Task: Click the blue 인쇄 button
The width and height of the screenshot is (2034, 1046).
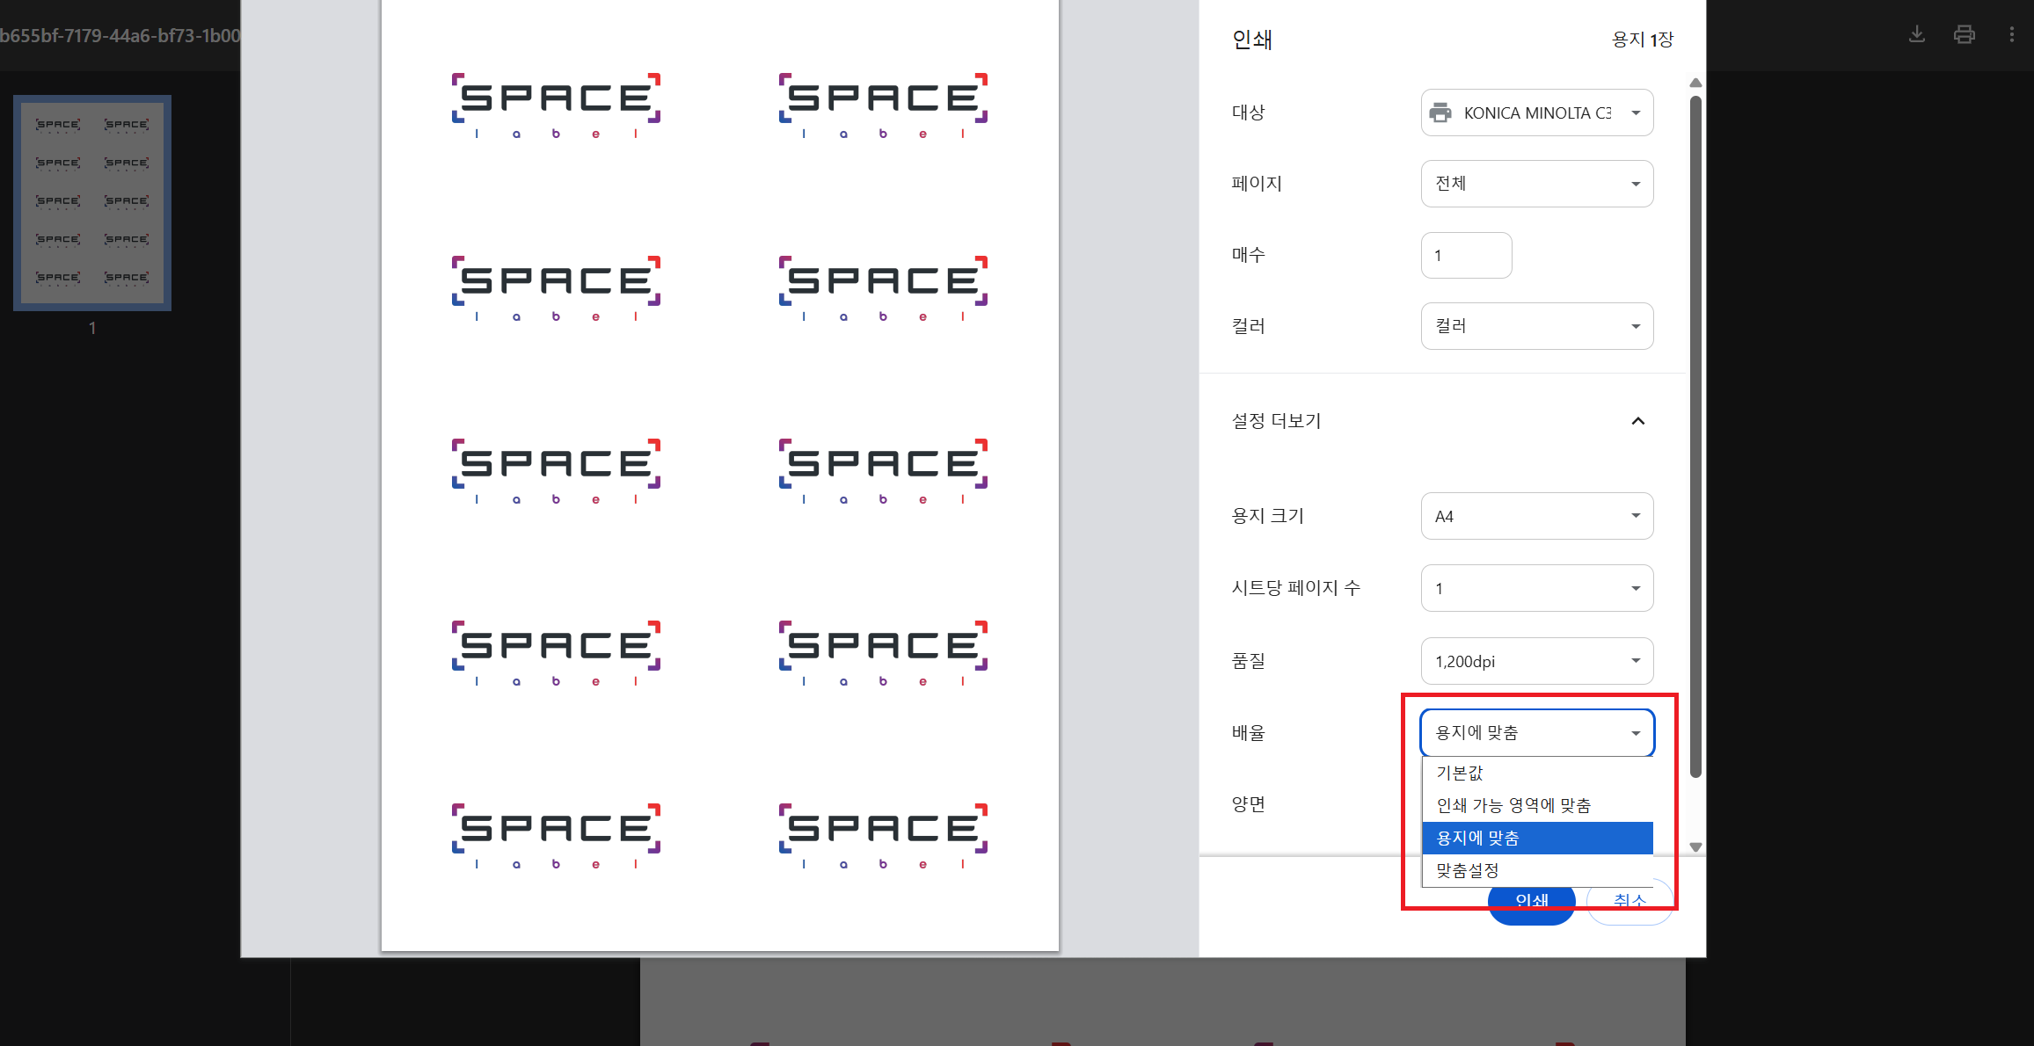Action: click(x=1531, y=905)
